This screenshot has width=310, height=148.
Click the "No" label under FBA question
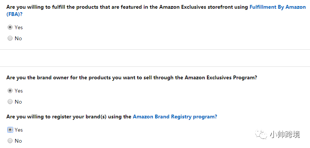[x=18, y=38]
